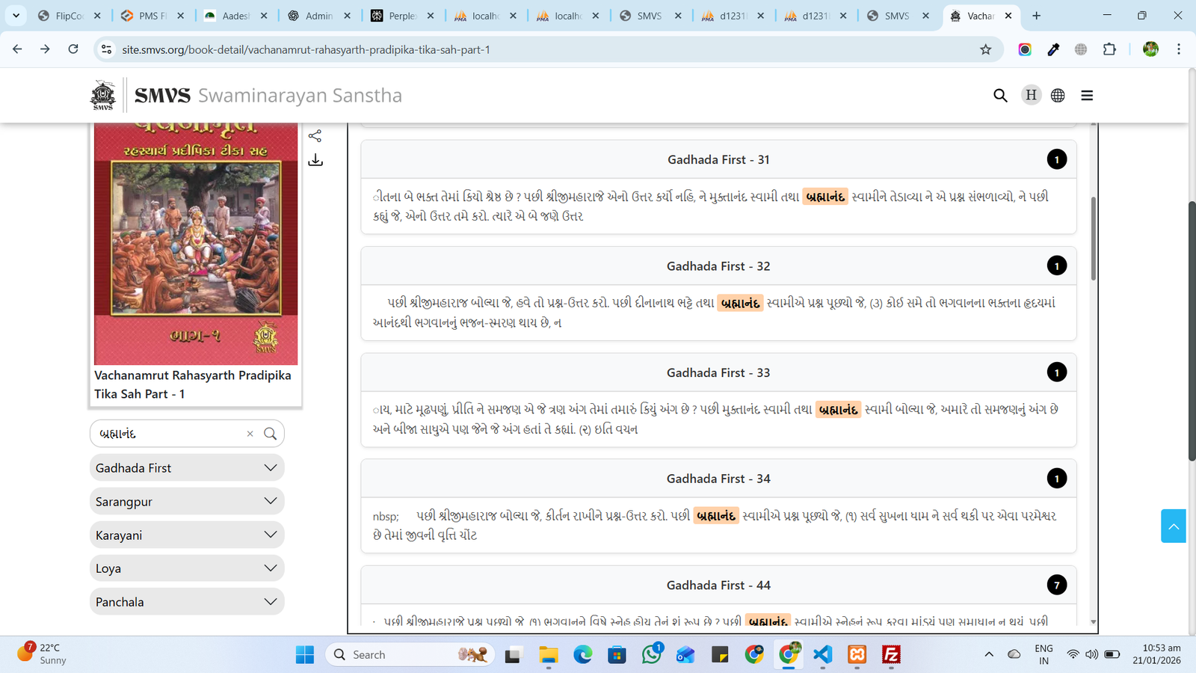Open WhatsApp from the taskbar
The height and width of the screenshot is (673, 1196).
(x=651, y=654)
